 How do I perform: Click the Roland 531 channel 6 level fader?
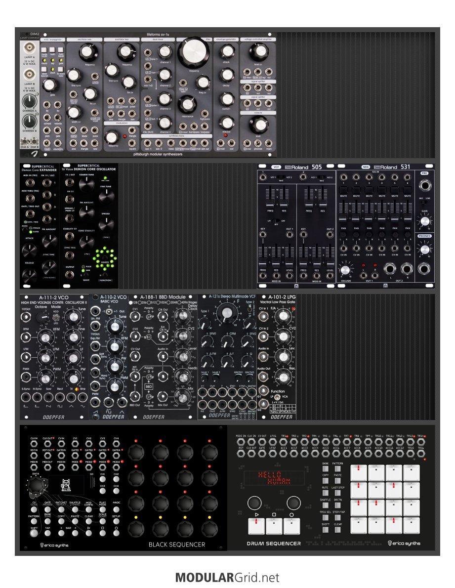(x=408, y=218)
